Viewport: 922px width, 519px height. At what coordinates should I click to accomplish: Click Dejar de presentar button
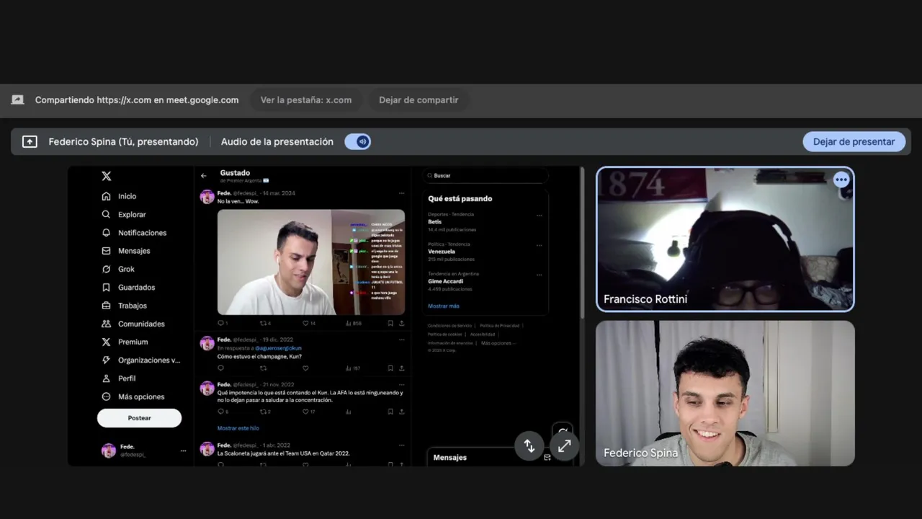pyautogui.click(x=854, y=142)
